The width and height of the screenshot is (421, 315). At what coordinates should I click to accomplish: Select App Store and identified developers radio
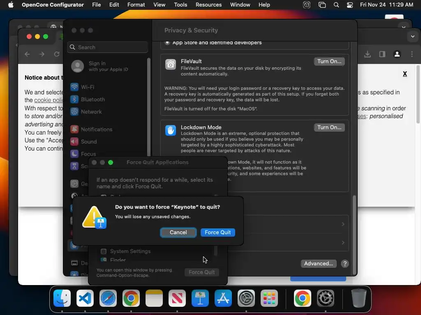(167, 43)
